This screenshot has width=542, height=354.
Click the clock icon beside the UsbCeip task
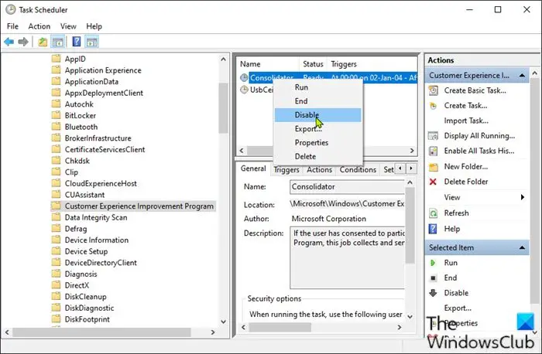point(244,90)
